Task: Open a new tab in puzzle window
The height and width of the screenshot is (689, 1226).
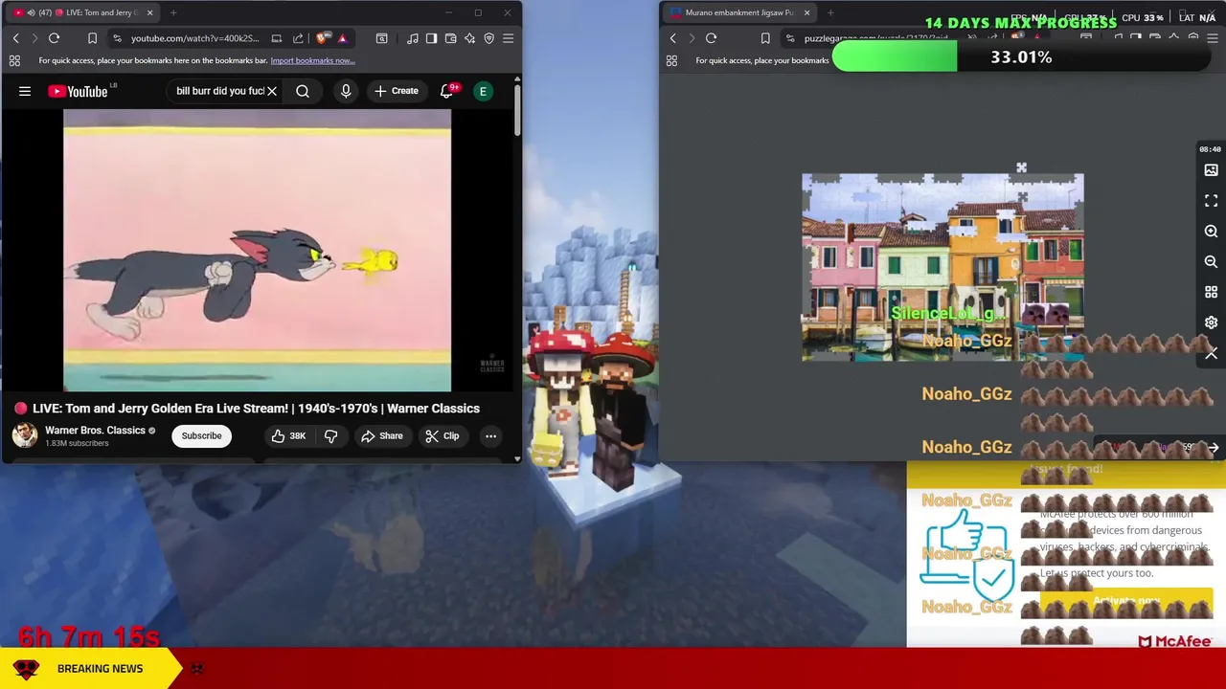Action: [830, 12]
